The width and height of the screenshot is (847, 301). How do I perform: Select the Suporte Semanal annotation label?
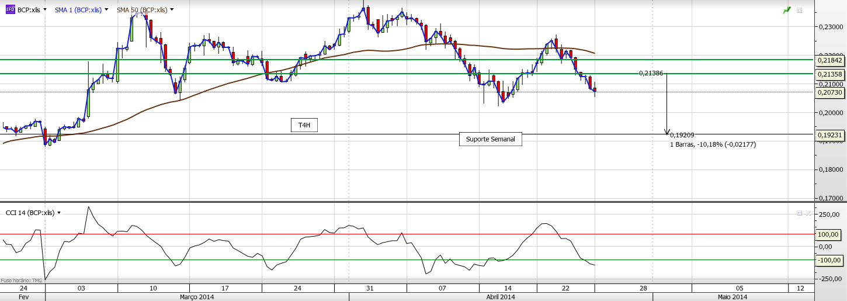pos(491,139)
